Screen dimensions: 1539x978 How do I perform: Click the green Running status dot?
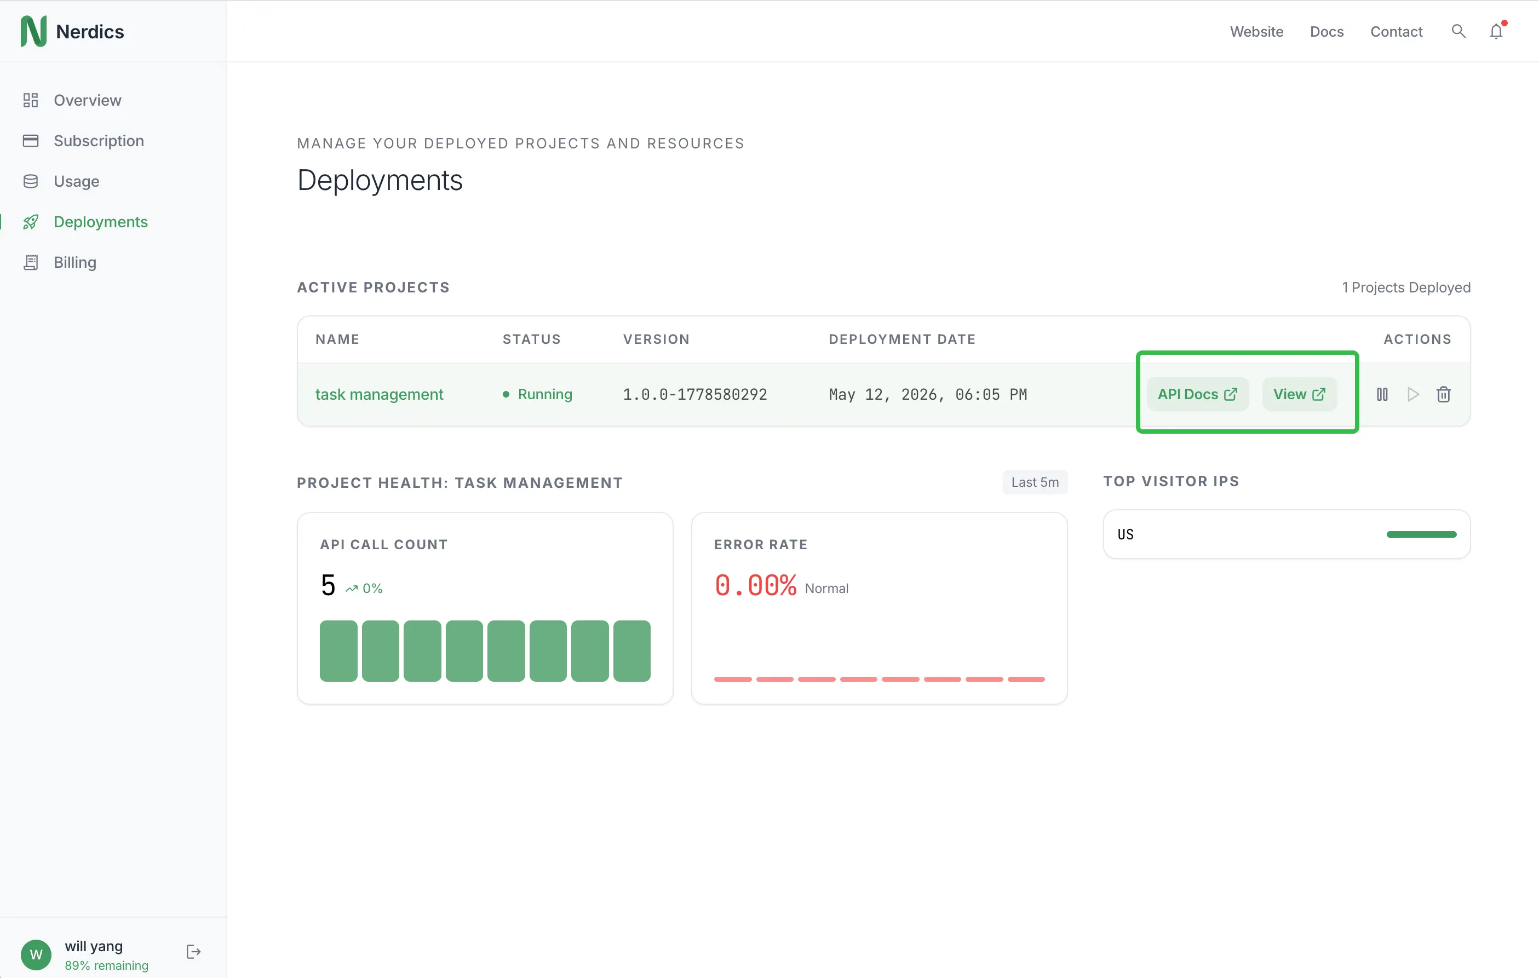point(506,394)
